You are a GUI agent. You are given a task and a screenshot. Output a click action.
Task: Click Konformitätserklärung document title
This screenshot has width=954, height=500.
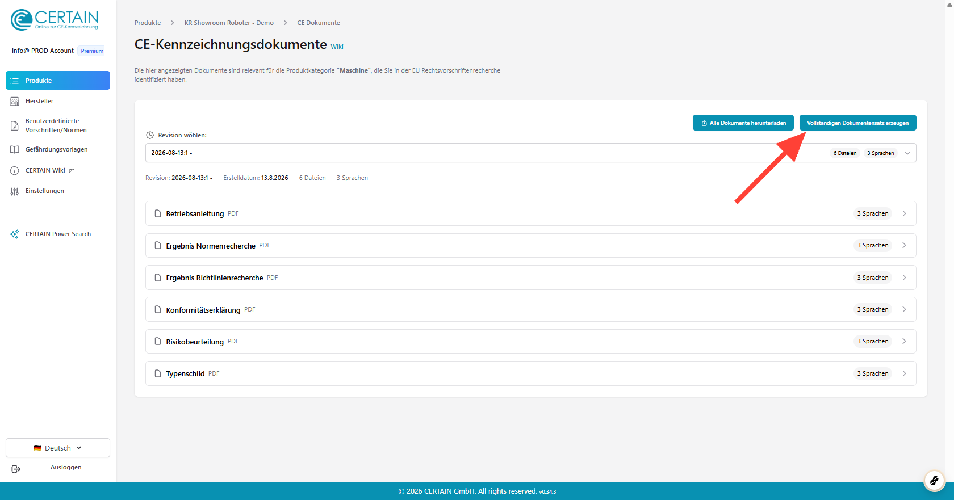[x=203, y=310]
